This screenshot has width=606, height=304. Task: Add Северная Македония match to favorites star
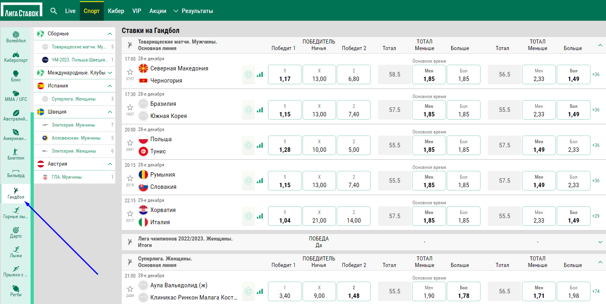coord(130,72)
